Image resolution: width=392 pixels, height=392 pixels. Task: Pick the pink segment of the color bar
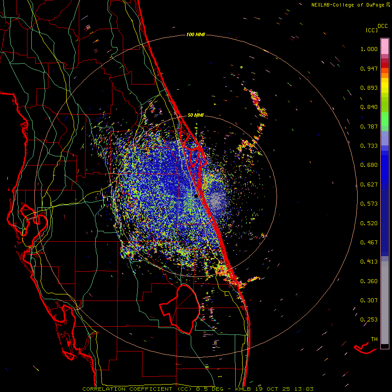(385, 47)
